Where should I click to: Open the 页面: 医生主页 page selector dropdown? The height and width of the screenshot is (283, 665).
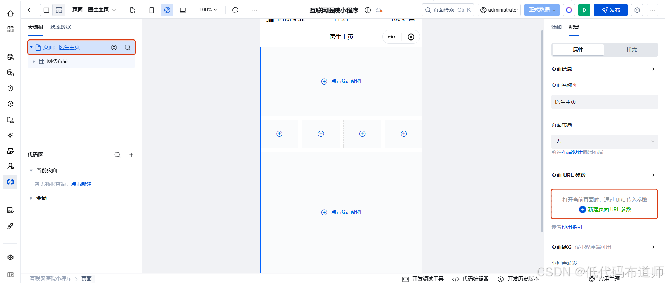point(94,10)
